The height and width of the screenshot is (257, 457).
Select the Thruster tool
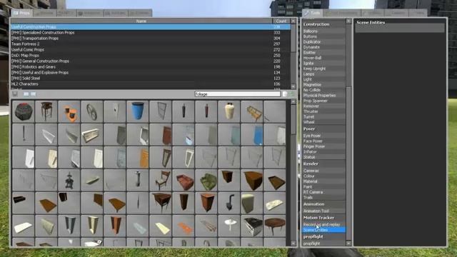(x=323, y=111)
